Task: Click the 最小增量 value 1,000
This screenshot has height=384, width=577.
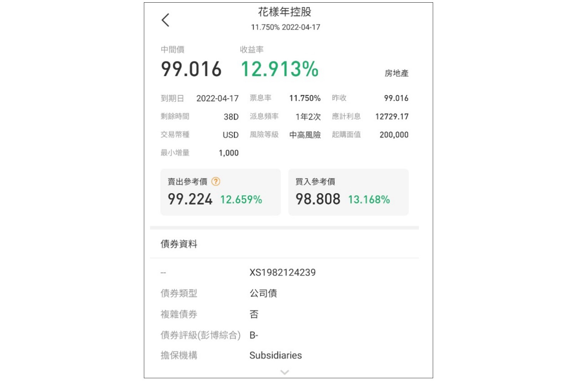Action: click(229, 153)
